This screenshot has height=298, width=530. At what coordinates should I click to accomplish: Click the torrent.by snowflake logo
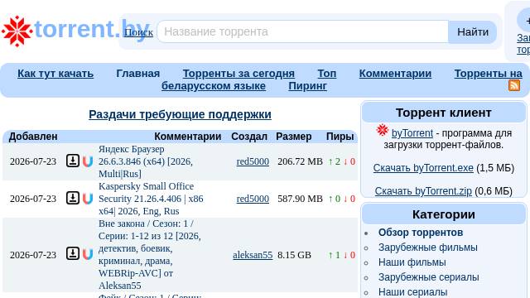(17, 31)
